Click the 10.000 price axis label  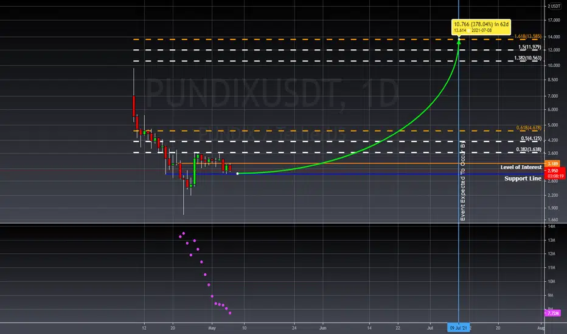pos(554,66)
